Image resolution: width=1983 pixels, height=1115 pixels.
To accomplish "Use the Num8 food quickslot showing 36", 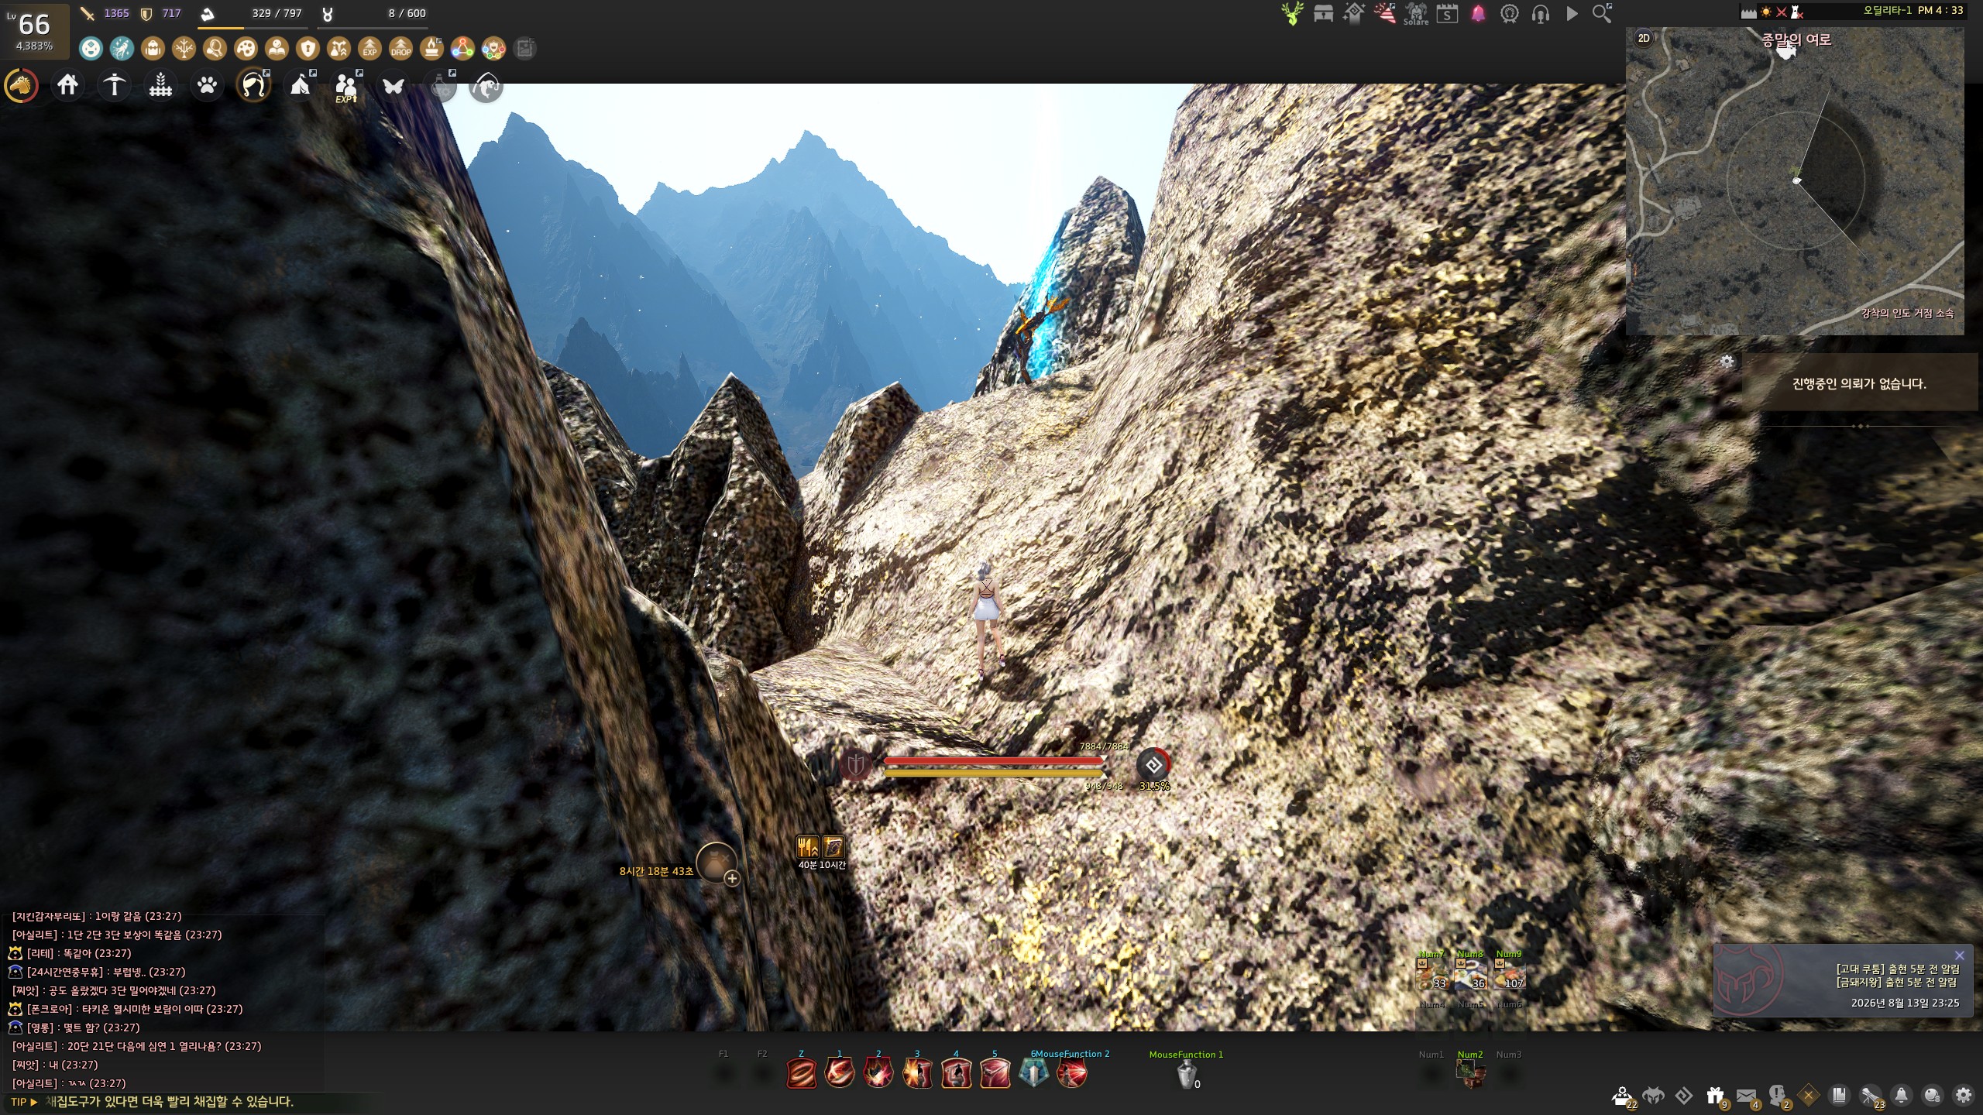I will pos(1470,974).
